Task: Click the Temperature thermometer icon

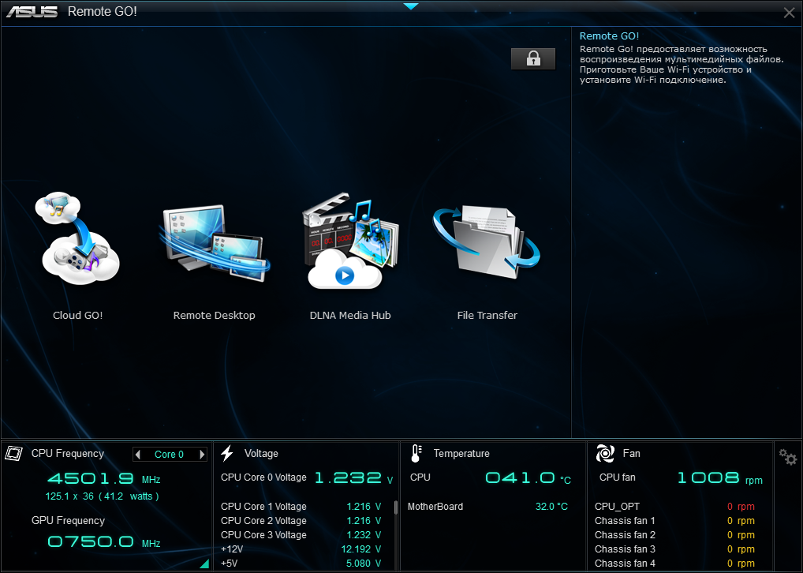Action: 416,453
